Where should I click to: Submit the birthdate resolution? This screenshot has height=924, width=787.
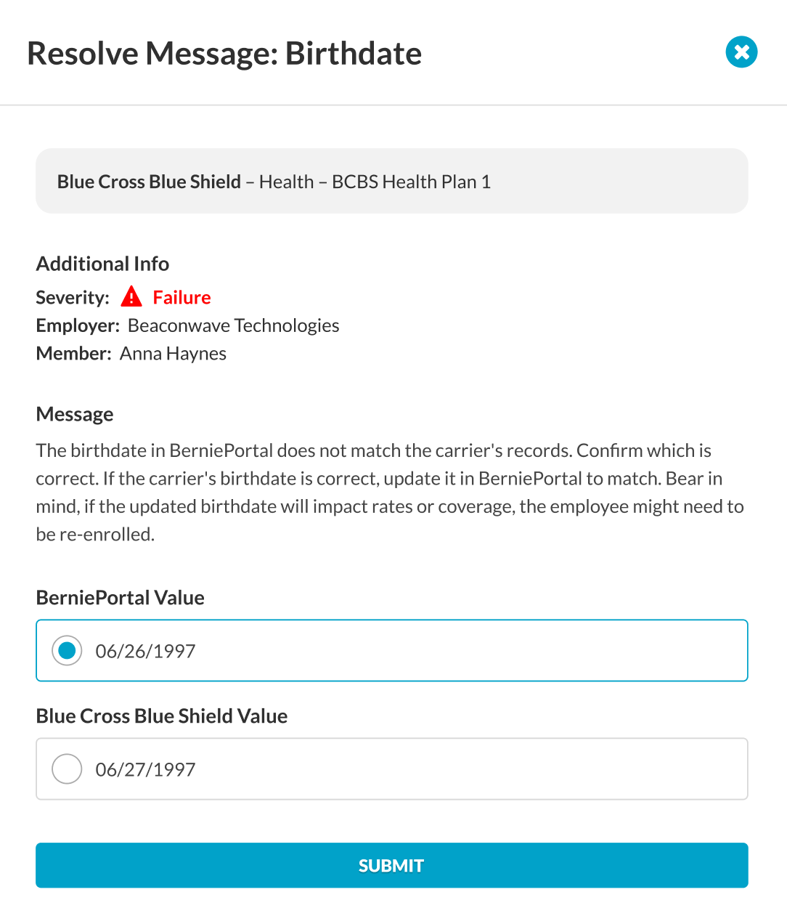pyautogui.click(x=391, y=865)
